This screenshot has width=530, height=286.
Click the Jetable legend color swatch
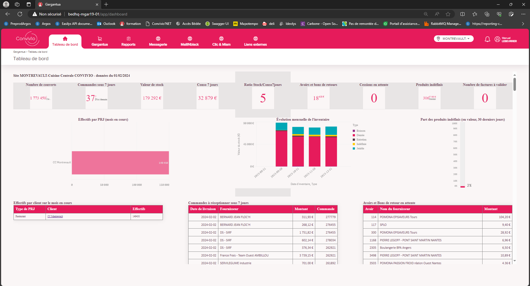tap(354, 149)
